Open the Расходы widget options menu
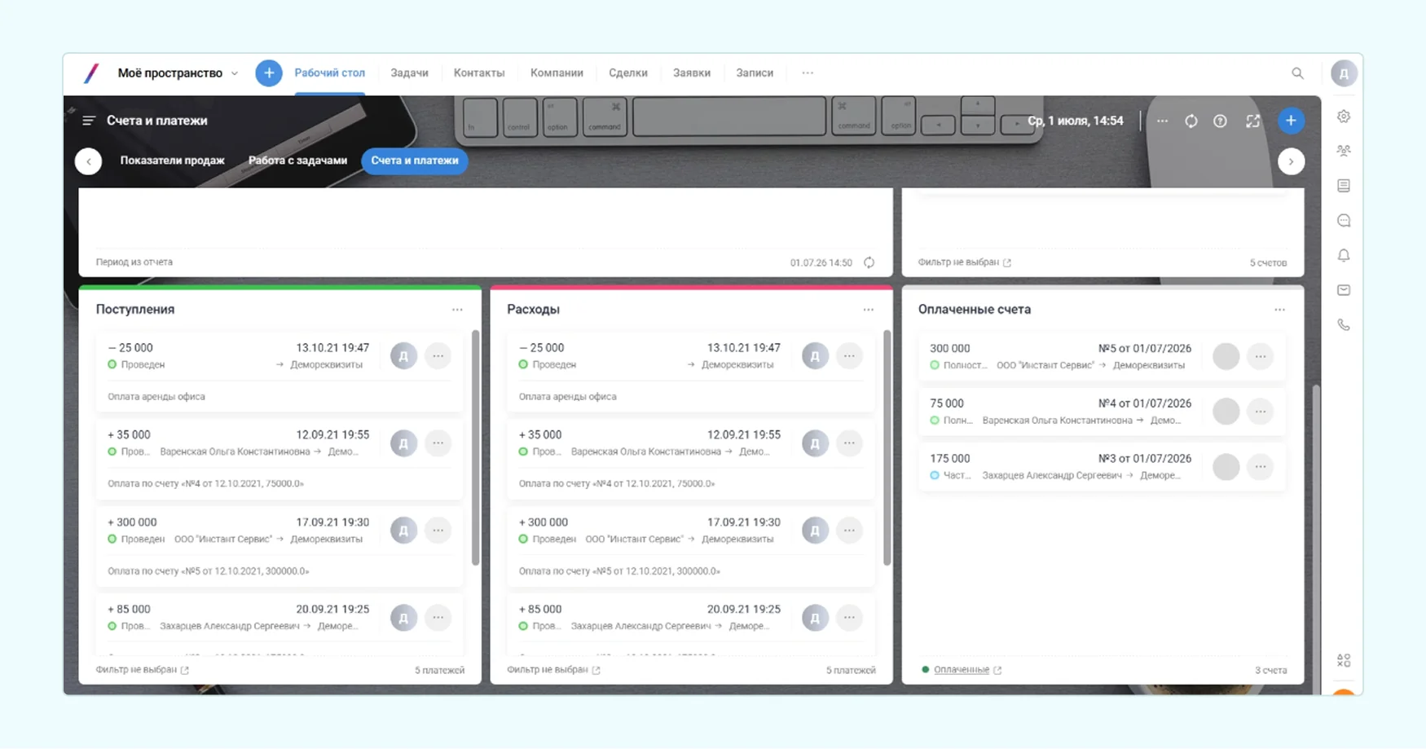Screen dimensions: 1426x749 pos(869,310)
